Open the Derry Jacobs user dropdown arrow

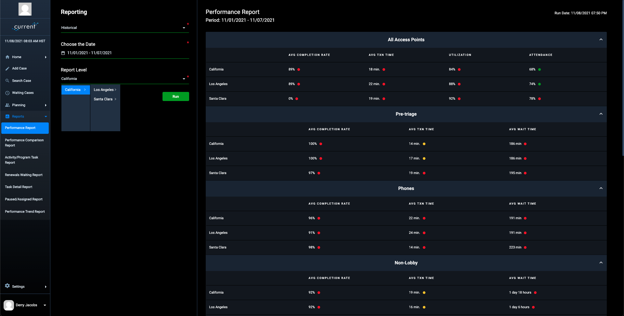[45, 305]
